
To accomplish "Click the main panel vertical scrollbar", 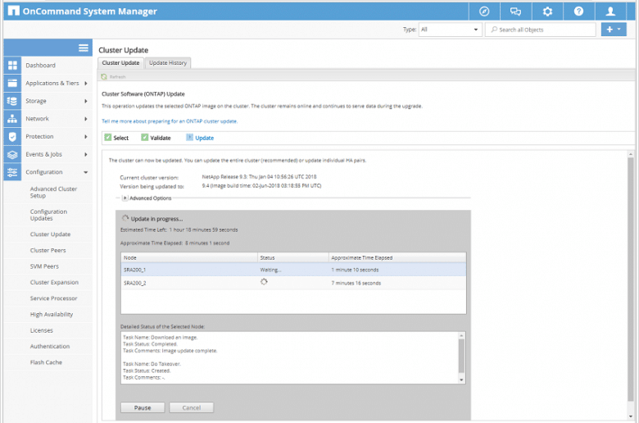I will [631, 280].
